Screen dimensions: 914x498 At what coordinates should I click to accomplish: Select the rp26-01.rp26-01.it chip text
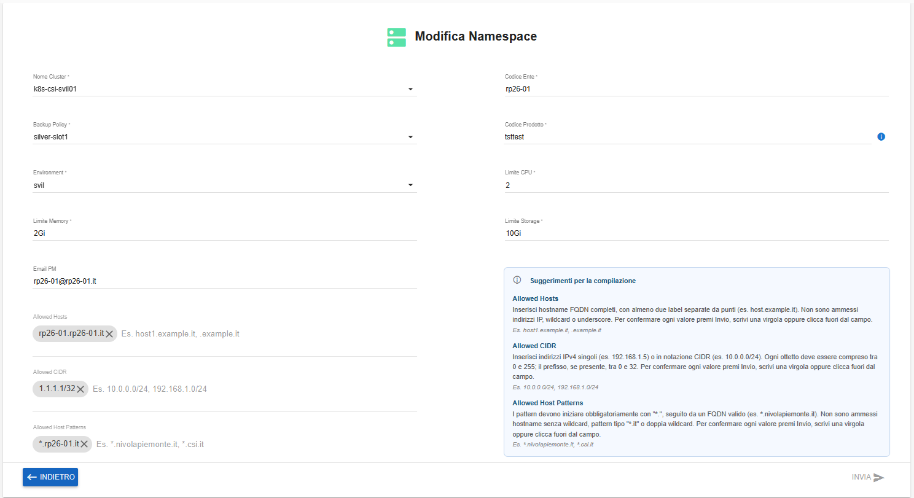pyautogui.click(x=71, y=333)
